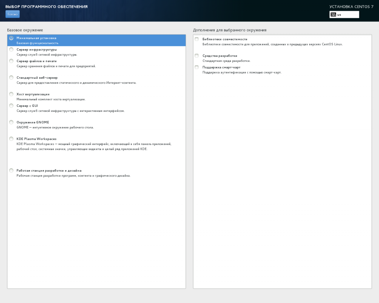Click the Готово button

point(13,14)
